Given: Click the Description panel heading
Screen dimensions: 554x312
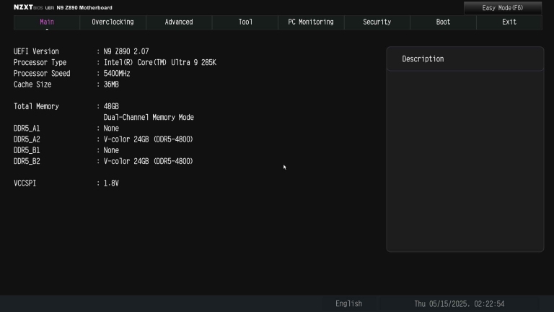Looking at the screenshot, I should point(423,59).
